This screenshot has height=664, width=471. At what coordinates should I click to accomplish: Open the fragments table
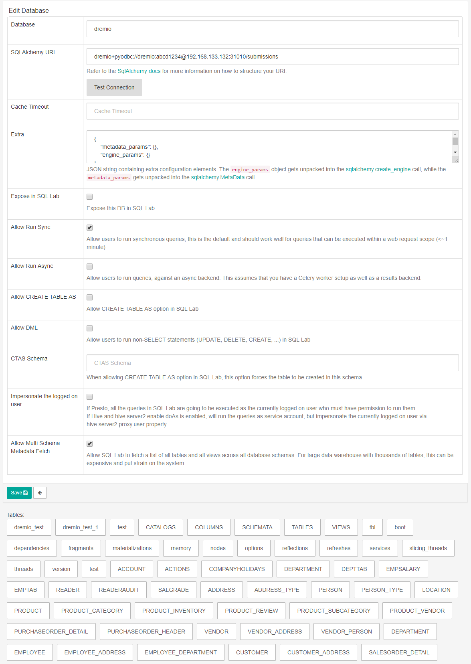coord(81,548)
